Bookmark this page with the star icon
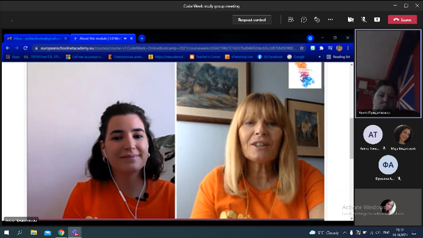This screenshot has height=238, width=423. point(302,48)
